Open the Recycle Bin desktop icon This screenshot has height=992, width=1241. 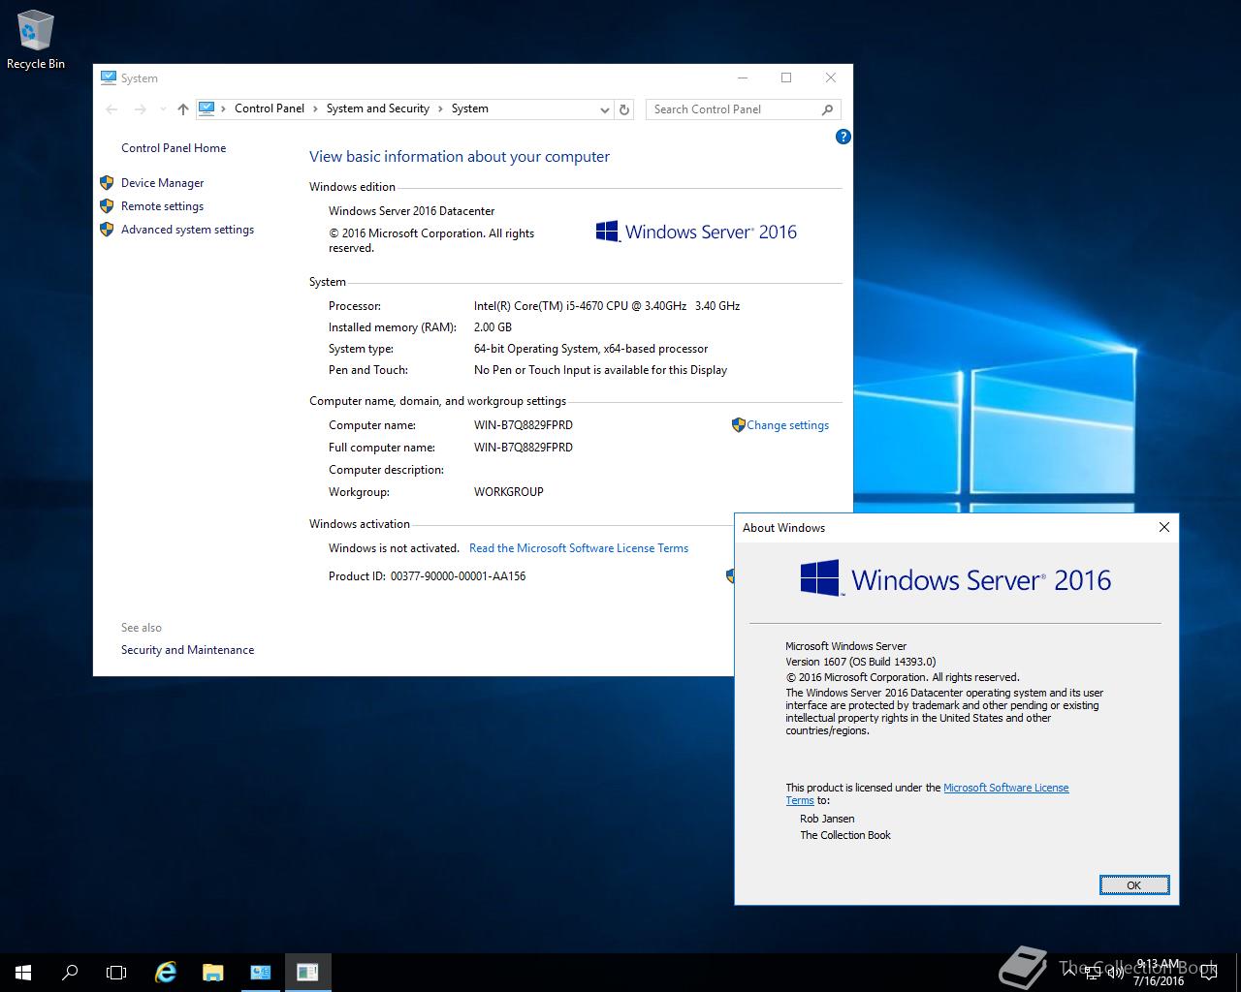[36, 41]
